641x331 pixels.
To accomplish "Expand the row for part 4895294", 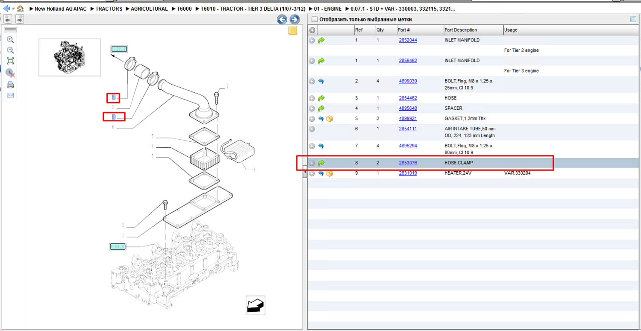I will (312, 146).
